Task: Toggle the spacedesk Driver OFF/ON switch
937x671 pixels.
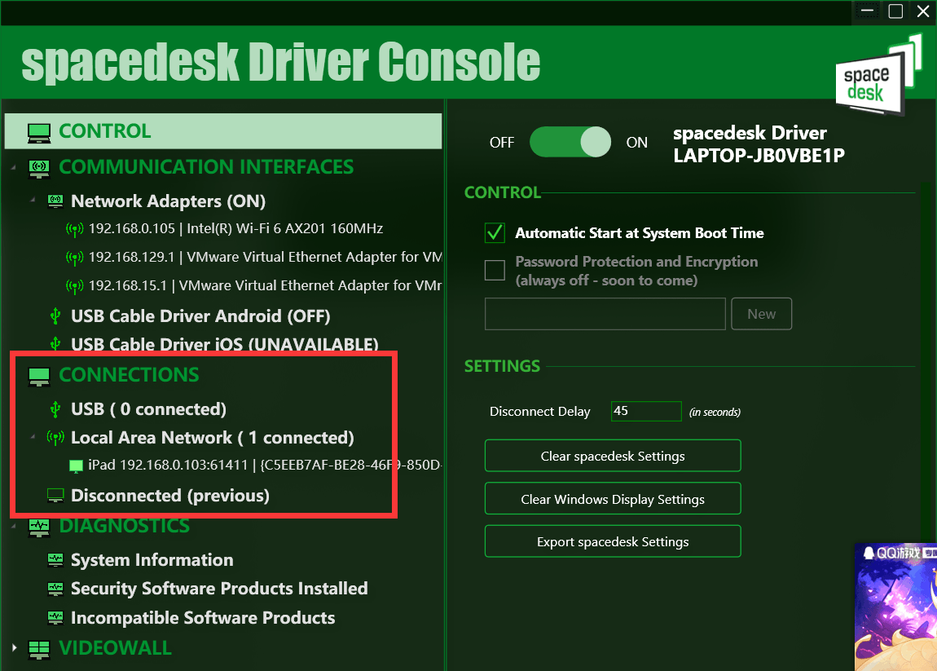Action: pos(570,142)
